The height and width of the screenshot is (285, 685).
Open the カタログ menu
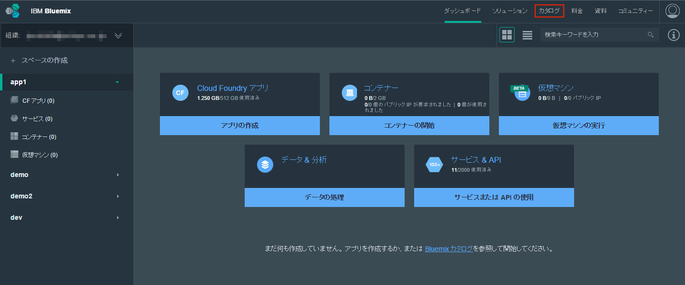pyautogui.click(x=549, y=11)
